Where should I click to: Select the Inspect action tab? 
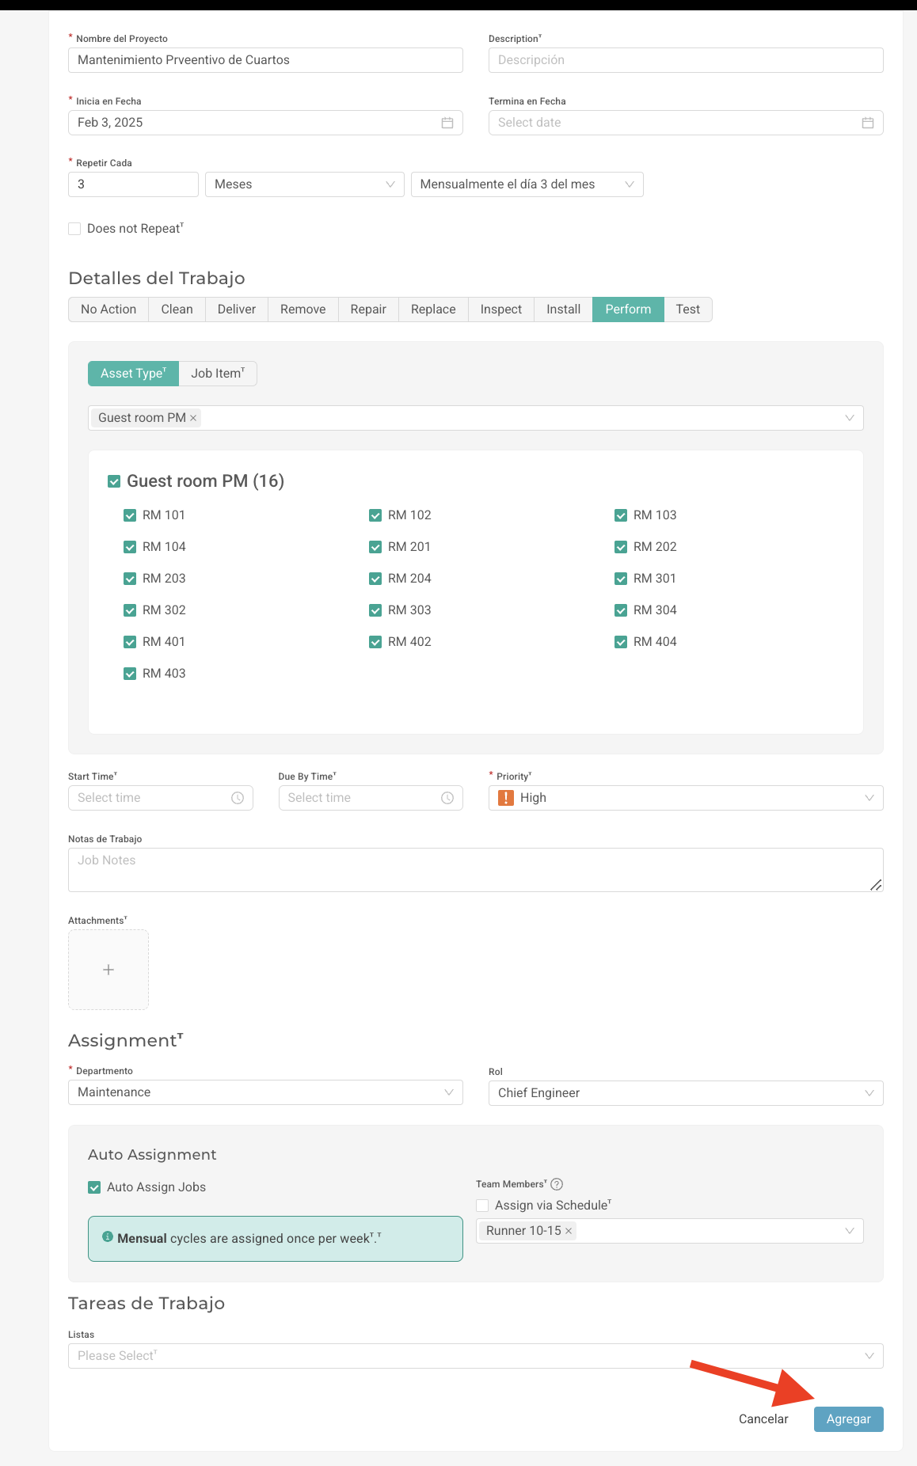[x=500, y=310]
